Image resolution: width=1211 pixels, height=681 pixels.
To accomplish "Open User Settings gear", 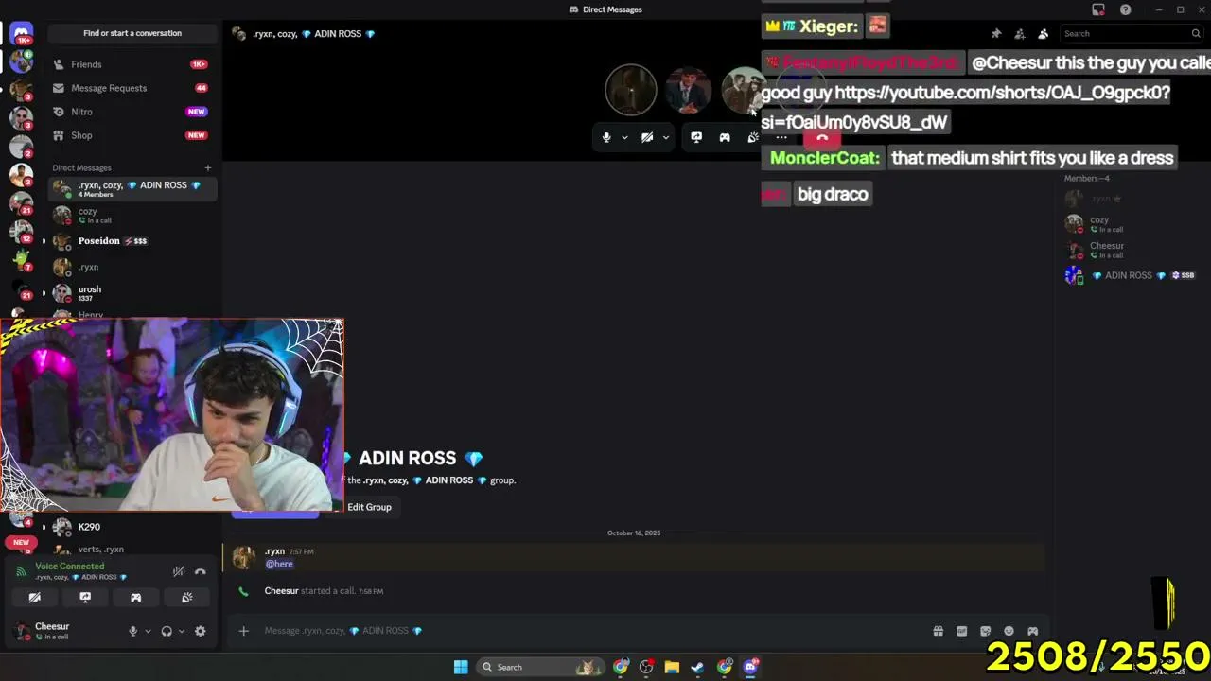I will (x=200, y=631).
